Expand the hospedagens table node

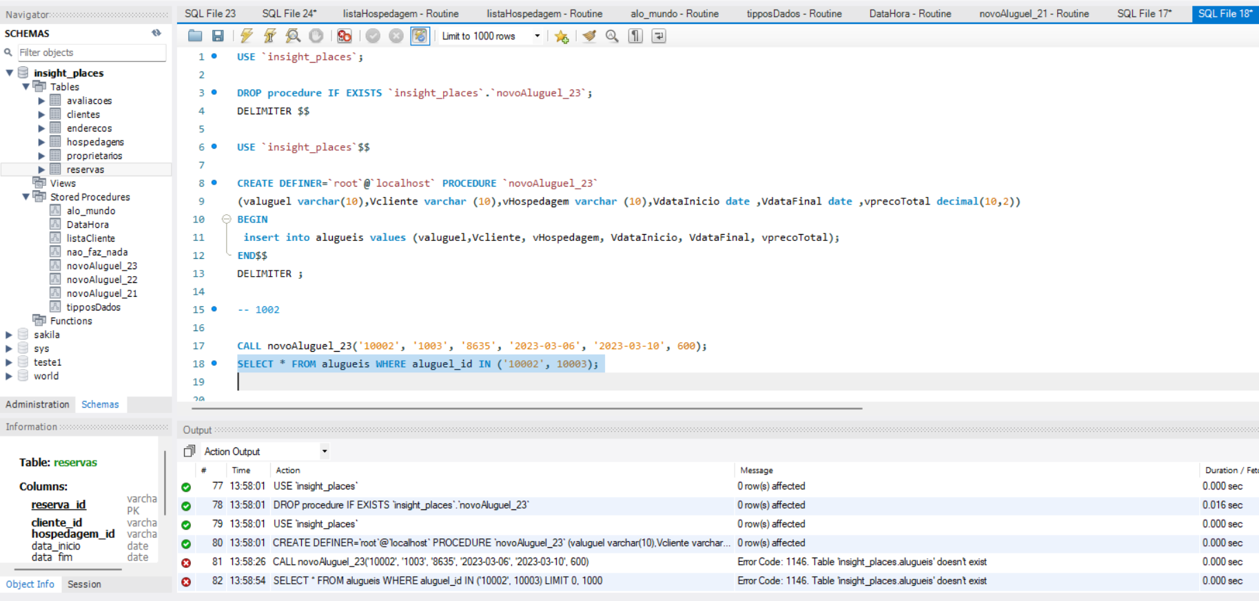(41, 142)
